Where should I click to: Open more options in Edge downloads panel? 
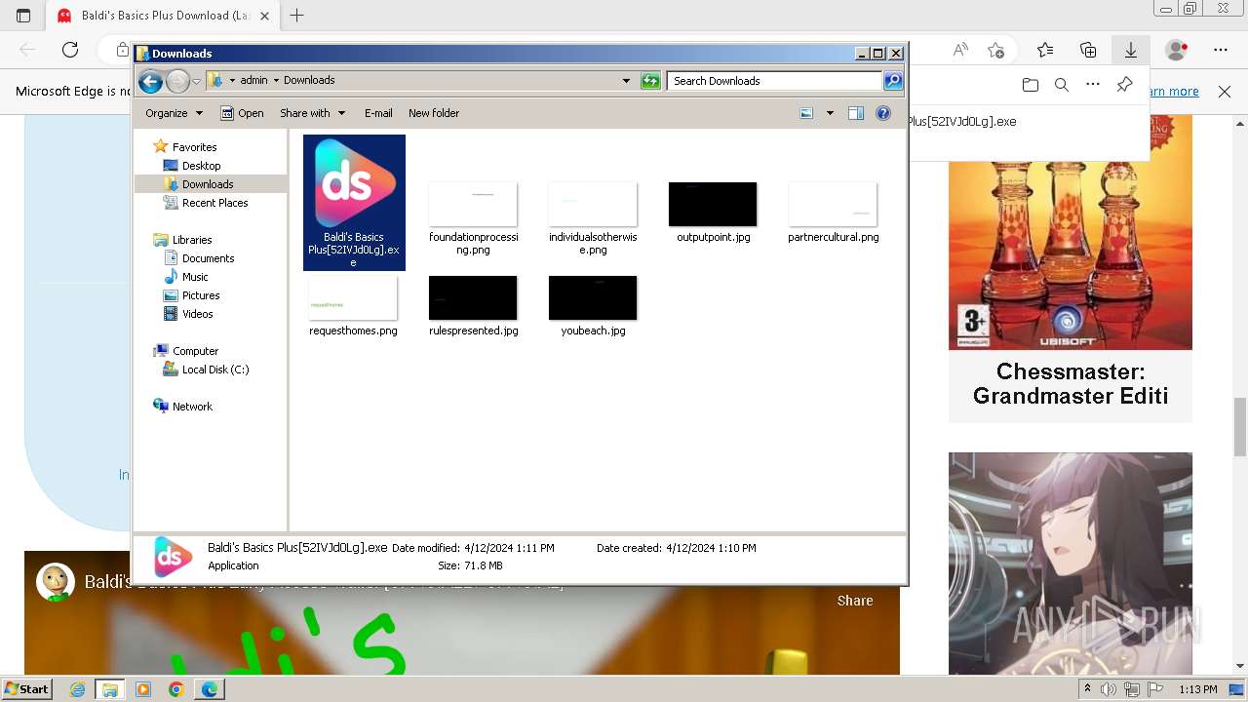click(x=1093, y=85)
